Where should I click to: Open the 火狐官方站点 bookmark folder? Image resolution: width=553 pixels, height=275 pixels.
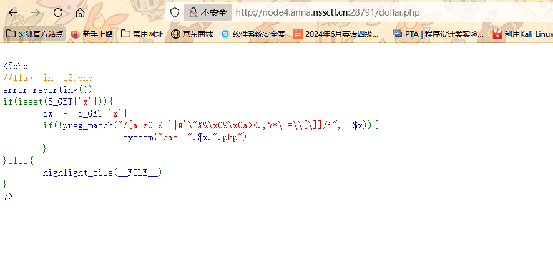pos(34,34)
